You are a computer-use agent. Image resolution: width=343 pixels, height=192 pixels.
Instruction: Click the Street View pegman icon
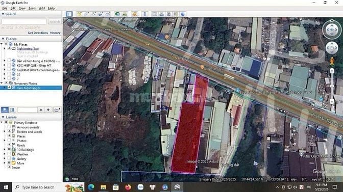pos(332,61)
